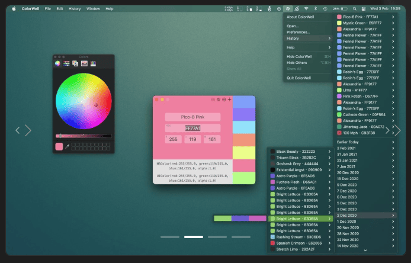
Task: Select 100 Mph - C93F38 history entry
Action: pos(365,133)
